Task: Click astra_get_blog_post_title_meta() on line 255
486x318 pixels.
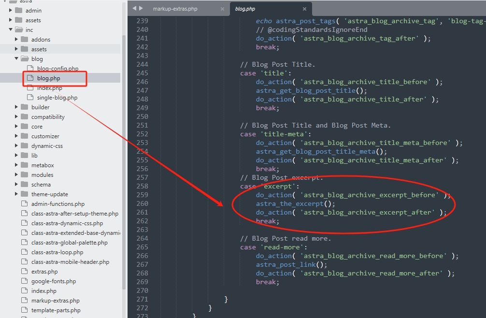Action: point(321,151)
